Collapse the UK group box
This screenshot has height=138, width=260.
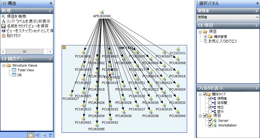[x=64, y=48]
